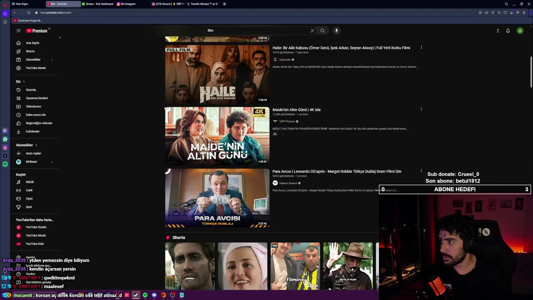533x300 pixels.
Task: Open the Videomite channel link
Action: pos(285,60)
